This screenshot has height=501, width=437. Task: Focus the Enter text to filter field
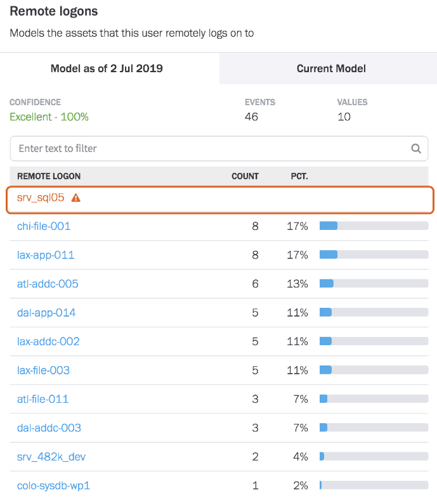coord(219,149)
